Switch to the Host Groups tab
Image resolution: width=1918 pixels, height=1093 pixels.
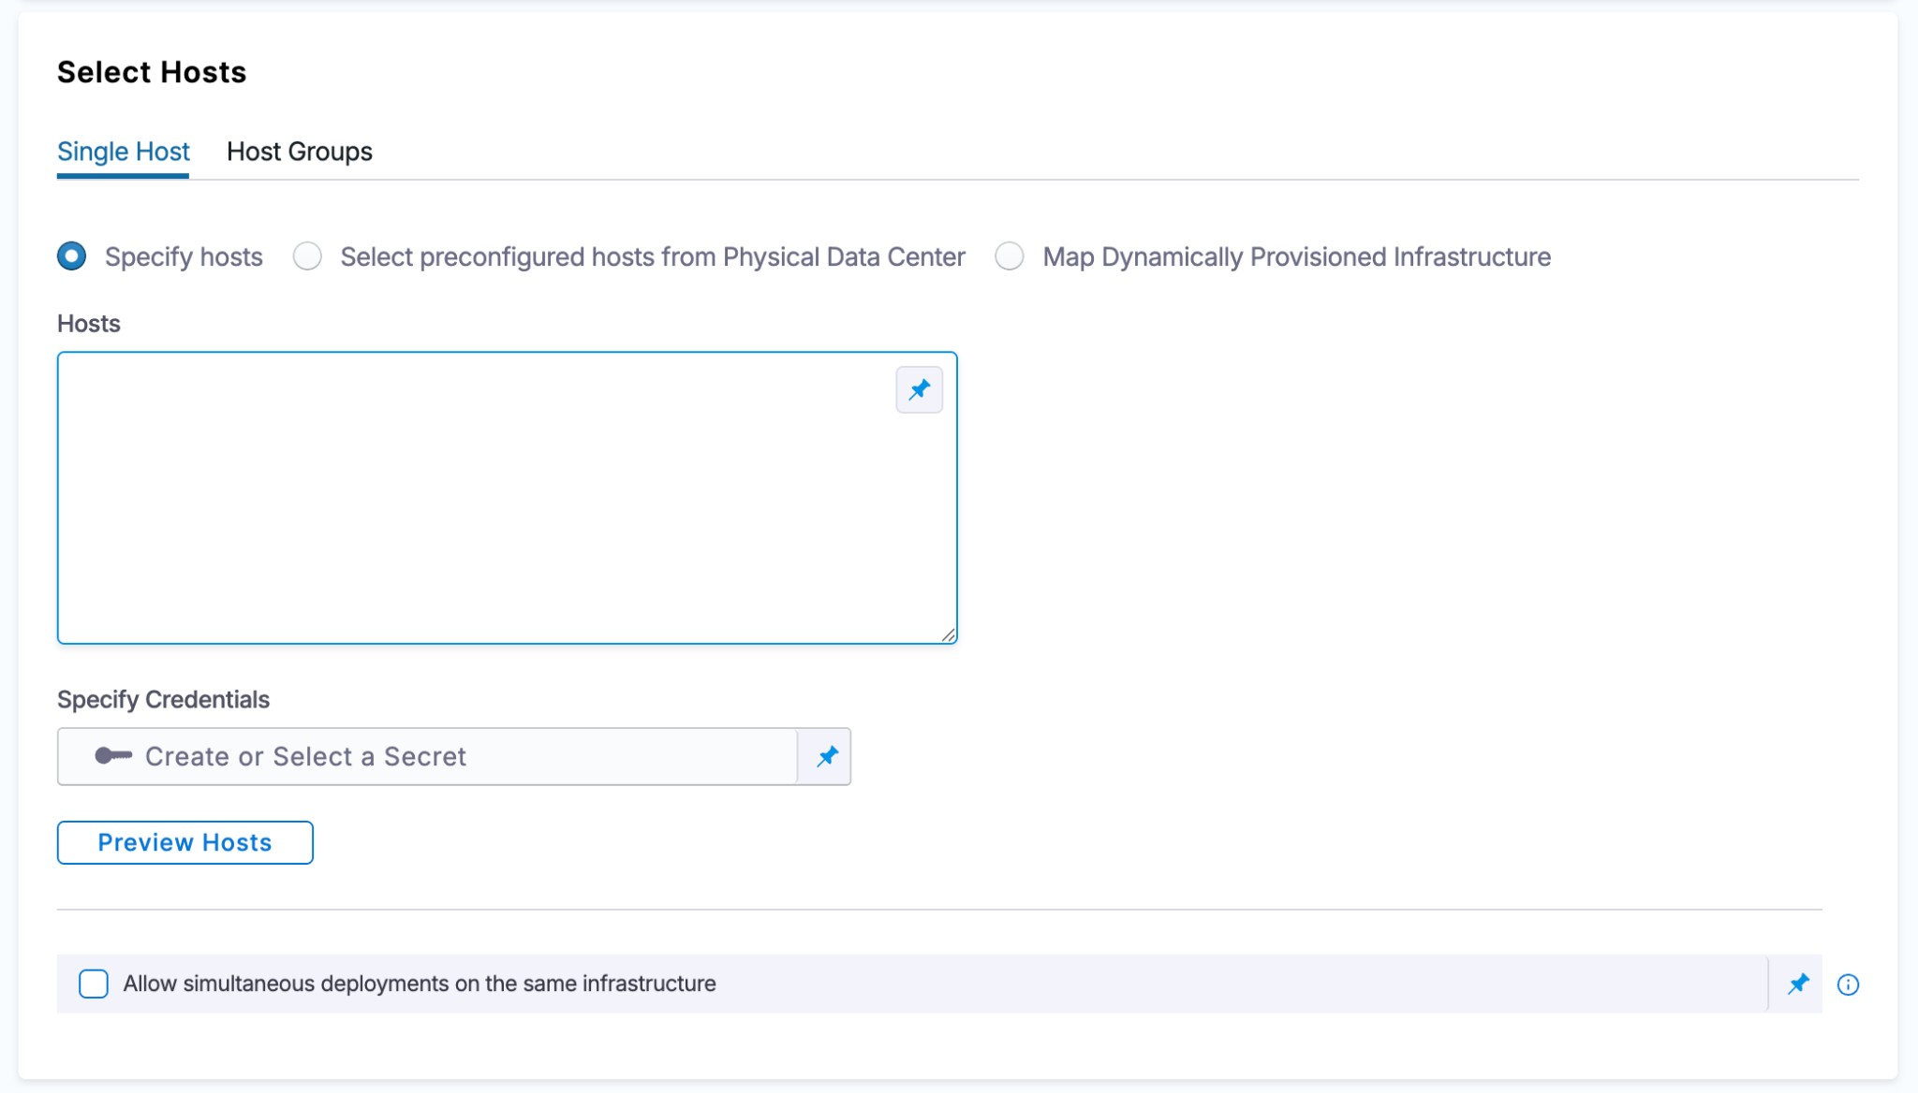299,152
